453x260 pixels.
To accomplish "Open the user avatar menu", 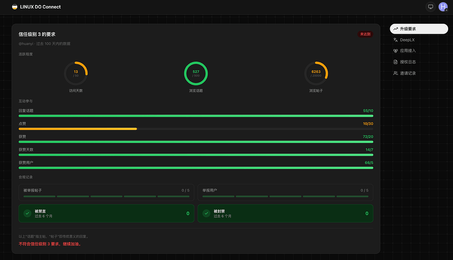I will pos(443,7).
